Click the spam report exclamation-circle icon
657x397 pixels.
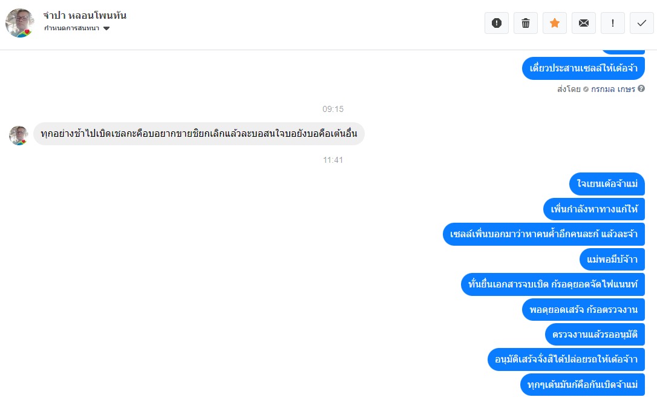pos(497,23)
